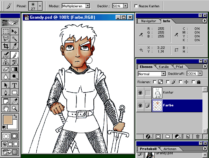209x158 pixels.
Task: Delete the current layer with trash
Action: (x=198, y=137)
